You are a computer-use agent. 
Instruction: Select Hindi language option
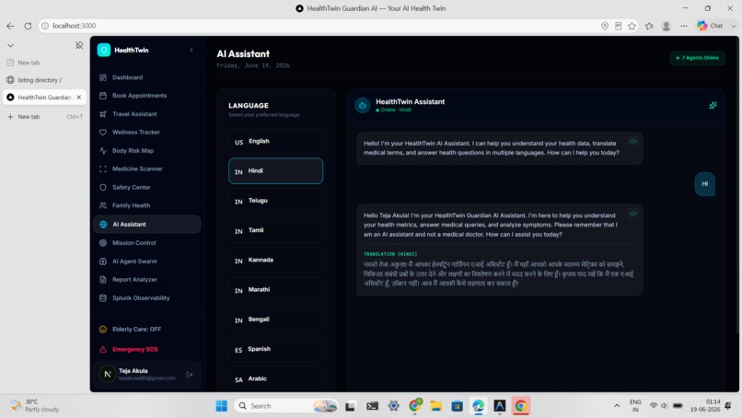point(275,171)
